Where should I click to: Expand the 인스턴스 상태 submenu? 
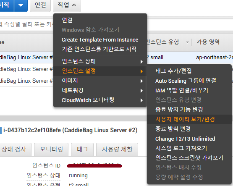pyautogui.click(x=100, y=61)
